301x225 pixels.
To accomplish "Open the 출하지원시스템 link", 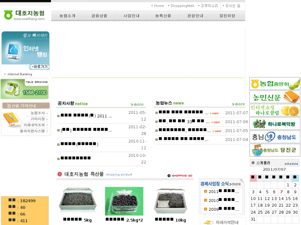I will pyautogui.click(x=32, y=131).
